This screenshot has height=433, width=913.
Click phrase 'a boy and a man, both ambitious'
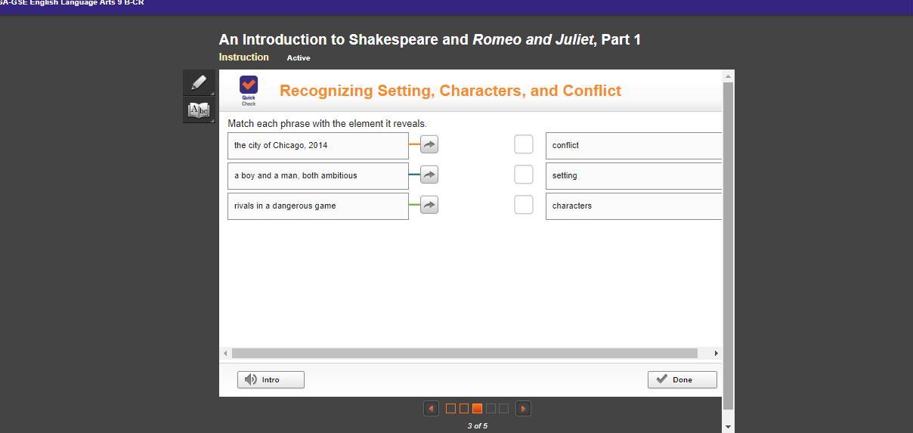pyautogui.click(x=318, y=176)
